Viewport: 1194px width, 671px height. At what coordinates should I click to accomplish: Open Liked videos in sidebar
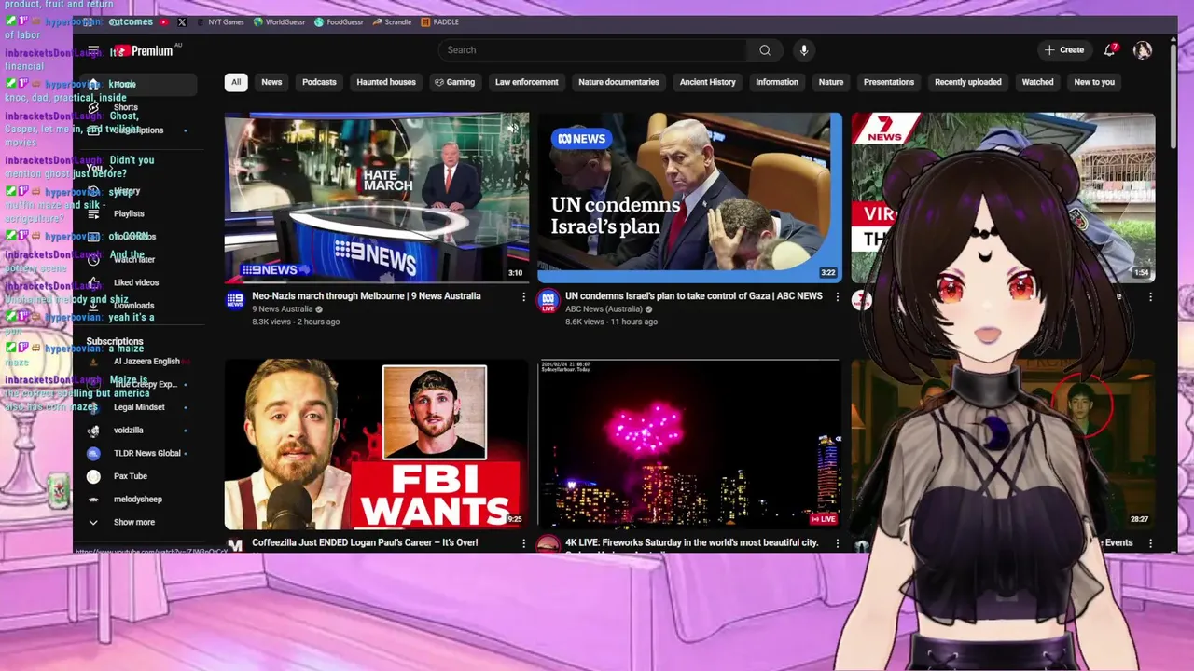point(138,282)
